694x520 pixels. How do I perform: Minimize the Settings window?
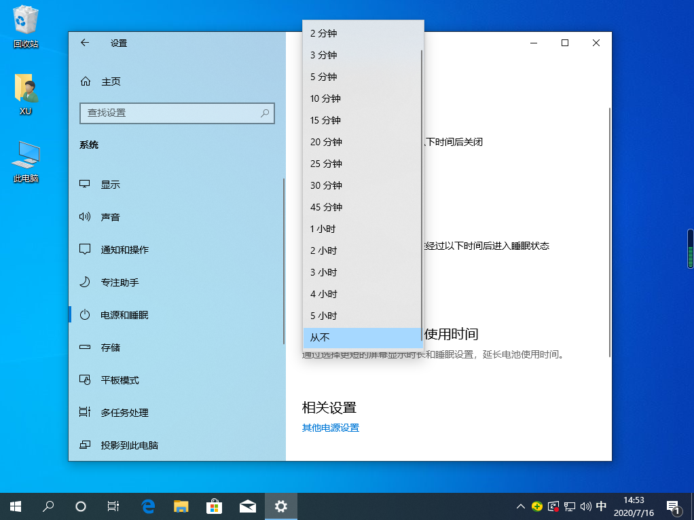[534, 43]
